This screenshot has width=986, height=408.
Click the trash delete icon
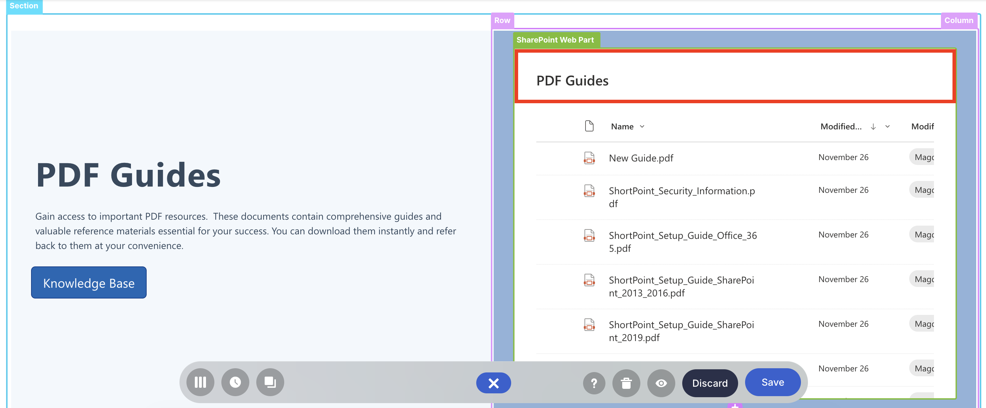tap(626, 383)
